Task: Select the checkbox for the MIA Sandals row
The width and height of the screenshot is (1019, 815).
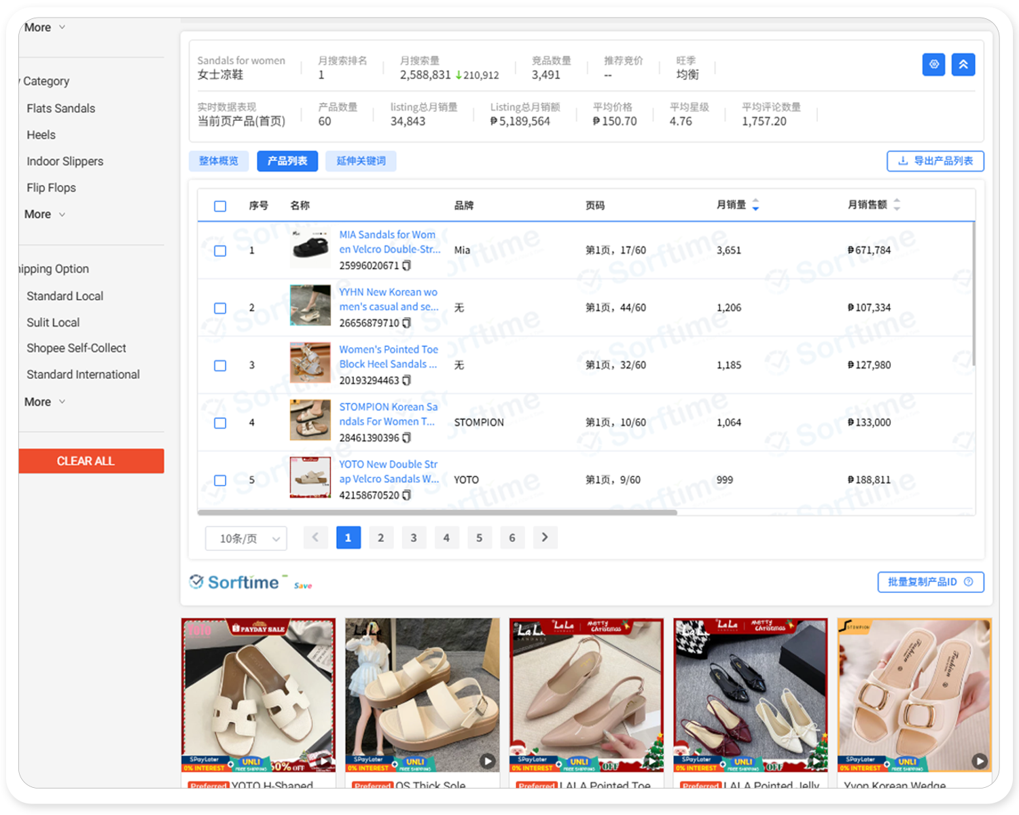Action: [x=219, y=251]
